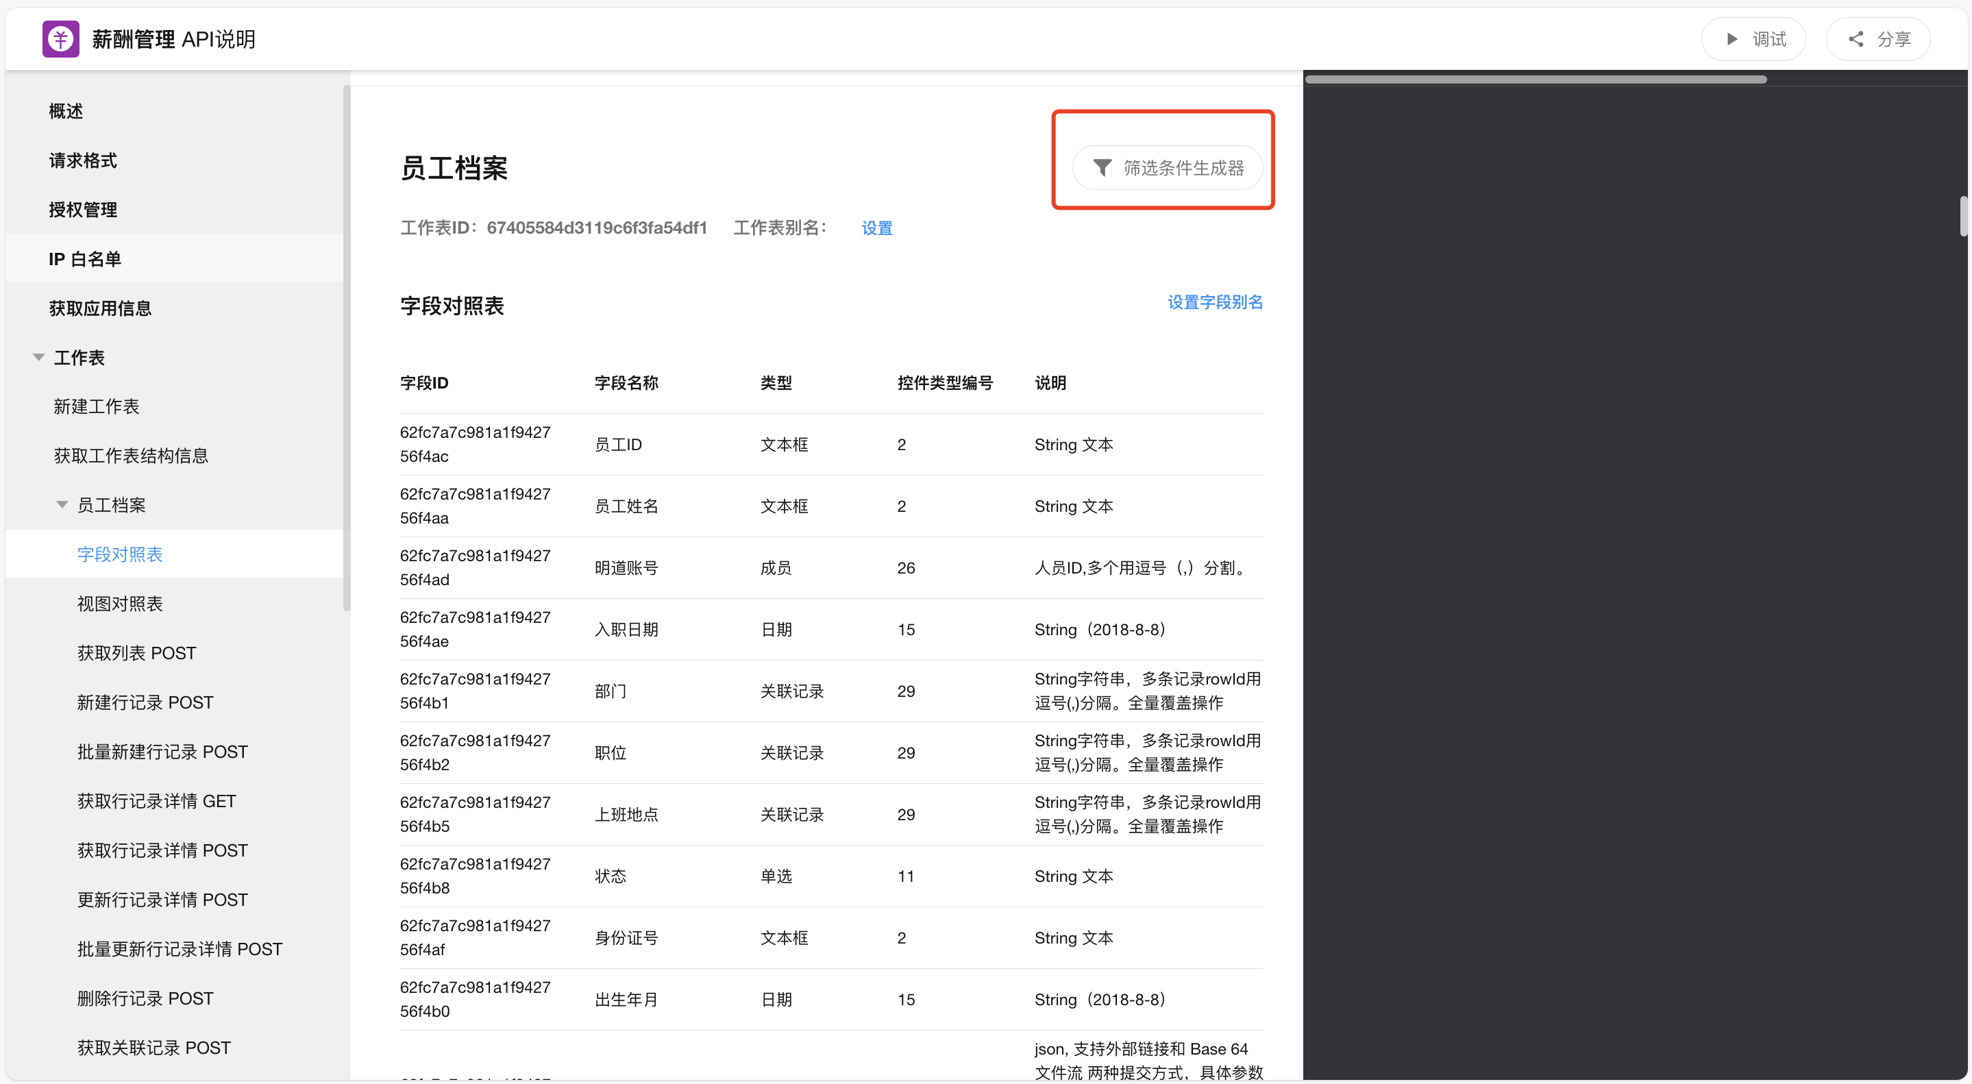Click the 单选 type cell
This screenshot has height=1084, width=1972.
776,876
